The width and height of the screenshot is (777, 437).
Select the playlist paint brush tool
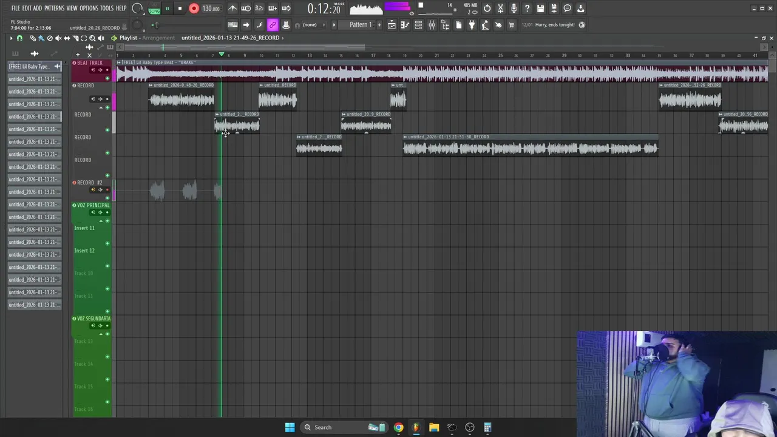pyautogui.click(x=41, y=38)
